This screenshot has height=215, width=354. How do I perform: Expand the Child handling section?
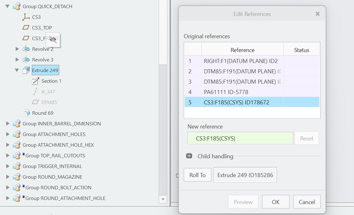click(x=189, y=156)
